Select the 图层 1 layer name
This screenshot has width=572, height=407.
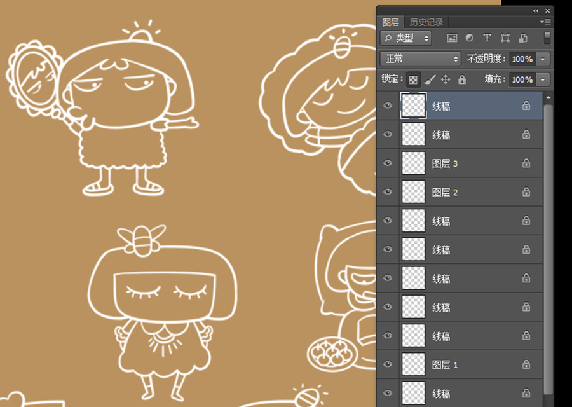click(x=445, y=364)
